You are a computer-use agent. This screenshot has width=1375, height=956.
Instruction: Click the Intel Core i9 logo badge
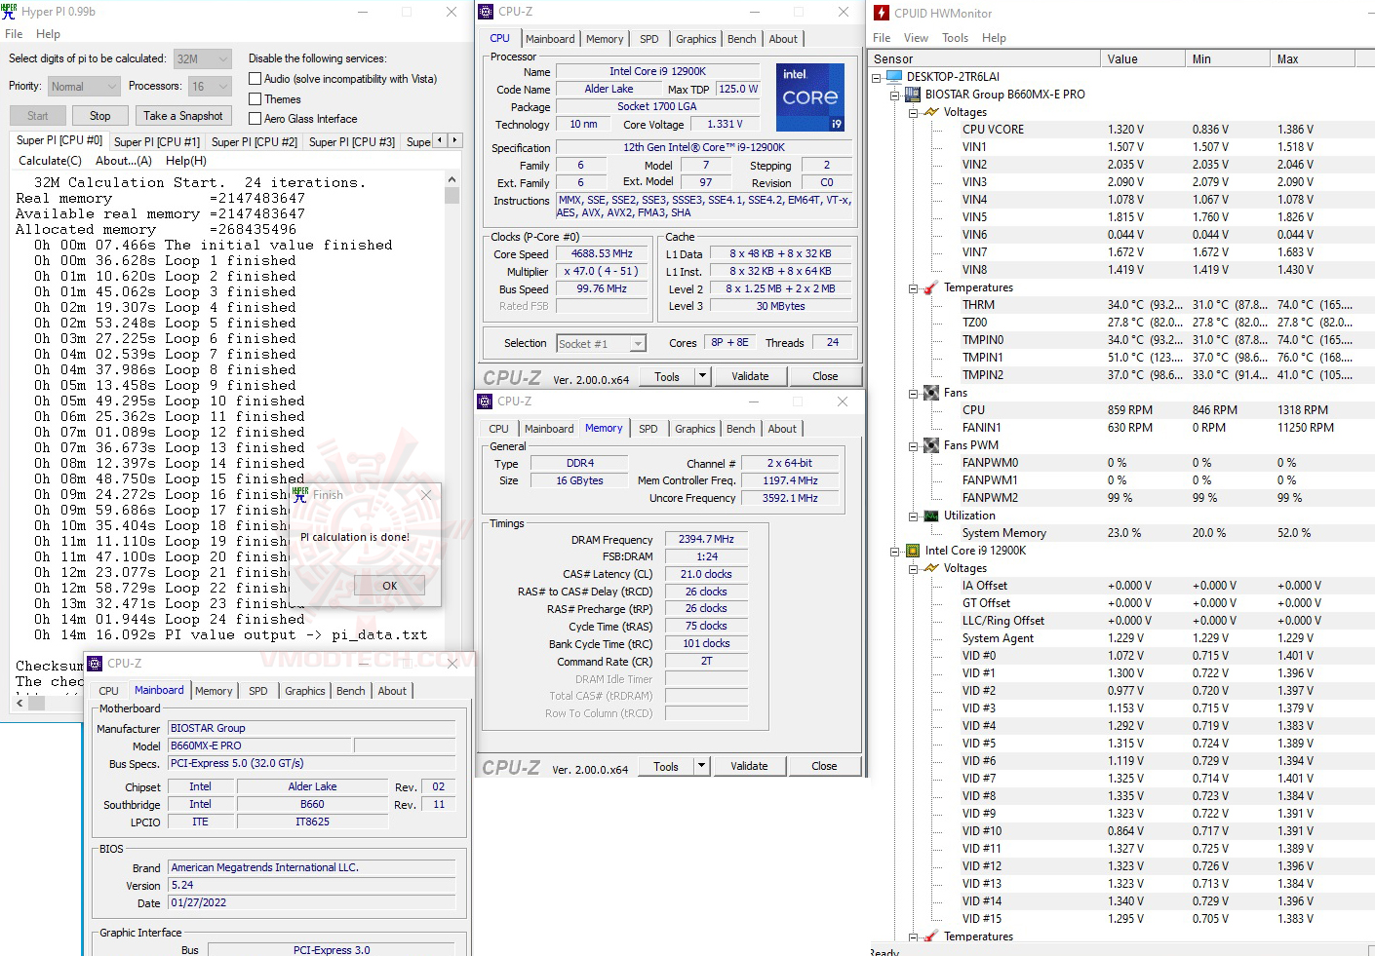click(x=810, y=97)
